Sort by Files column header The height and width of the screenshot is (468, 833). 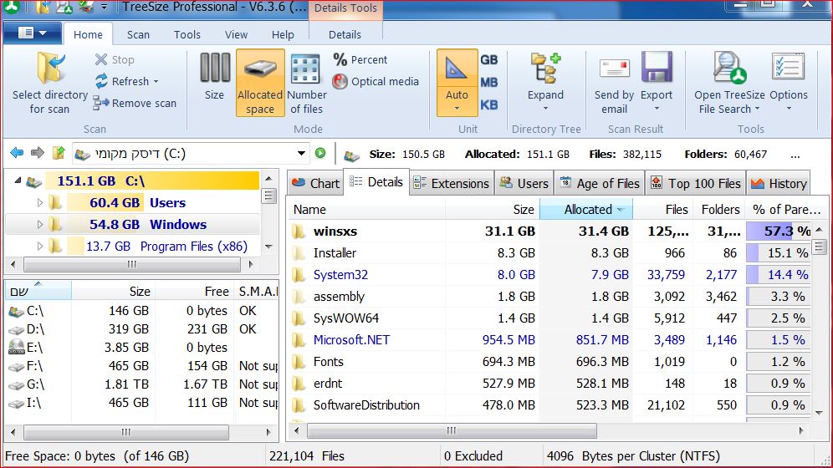(x=662, y=210)
